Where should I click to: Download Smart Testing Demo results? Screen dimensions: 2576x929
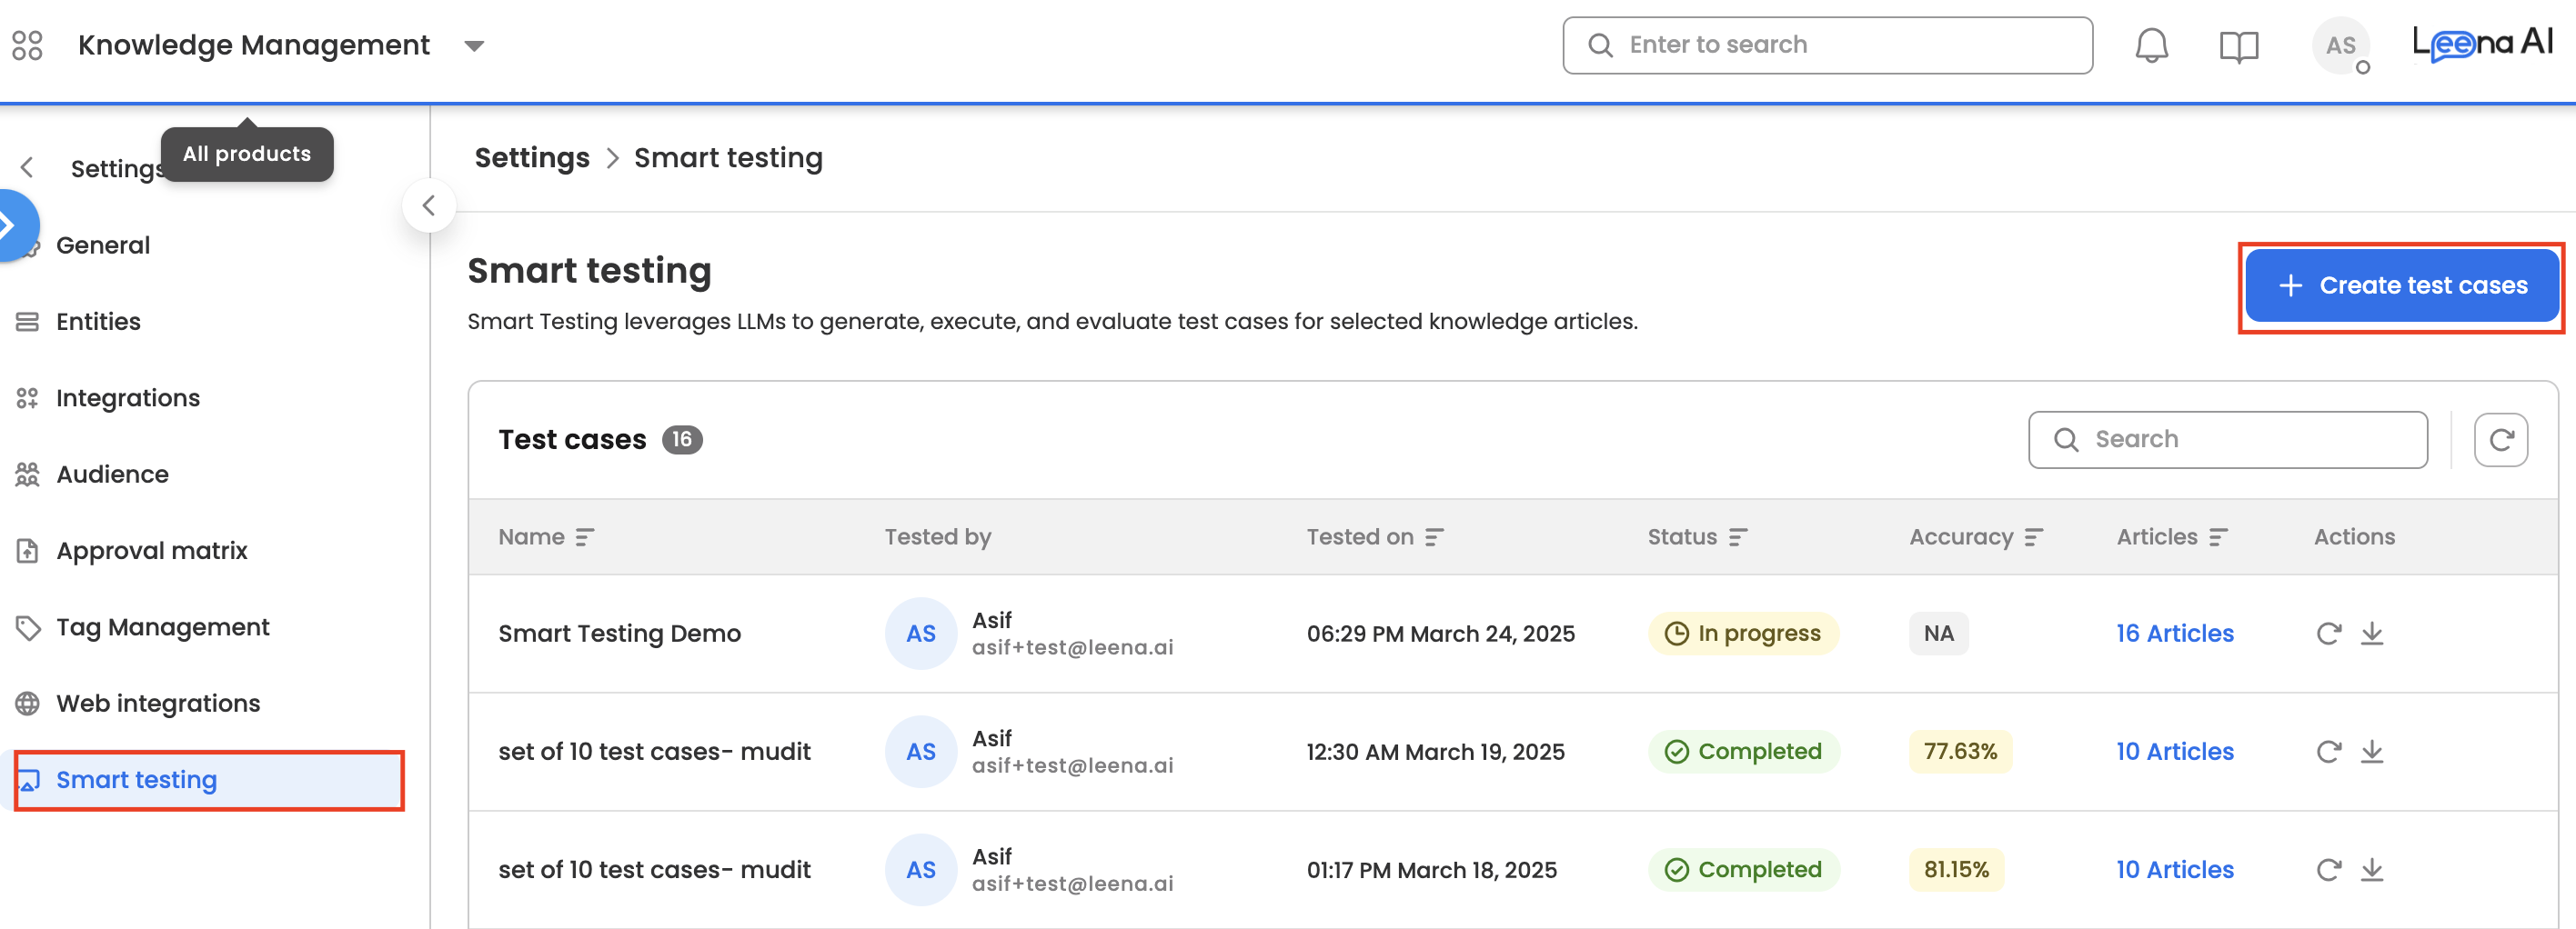(2372, 634)
